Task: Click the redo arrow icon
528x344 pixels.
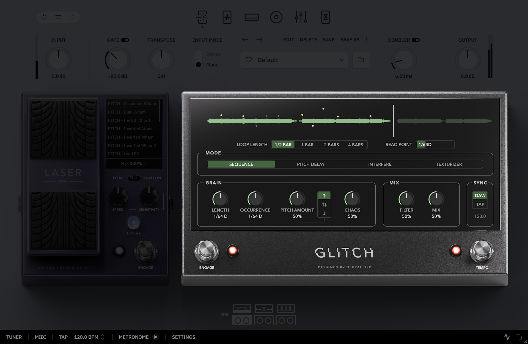Action: [72, 17]
